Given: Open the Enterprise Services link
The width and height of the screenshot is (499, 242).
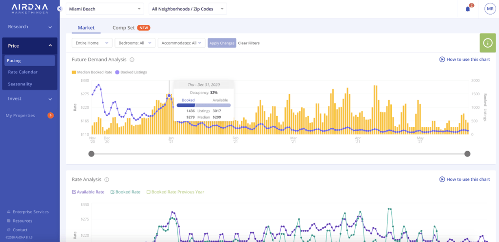Looking at the screenshot, I should point(31,212).
